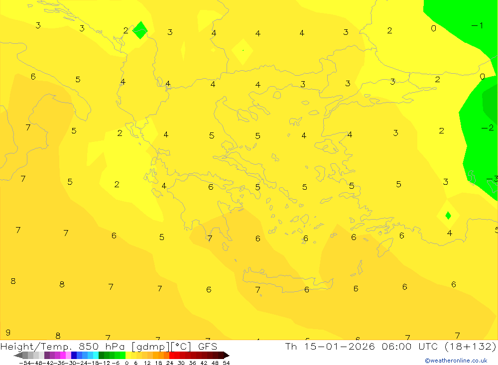The image size is (498, 365).
Task: Click the "48" legend label
Action: click(x=215, y=363)
